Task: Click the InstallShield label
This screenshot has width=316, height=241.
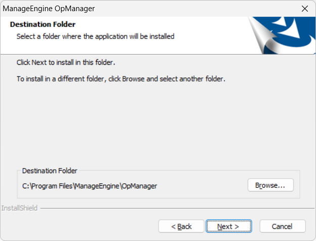Action: click(19, 208)
